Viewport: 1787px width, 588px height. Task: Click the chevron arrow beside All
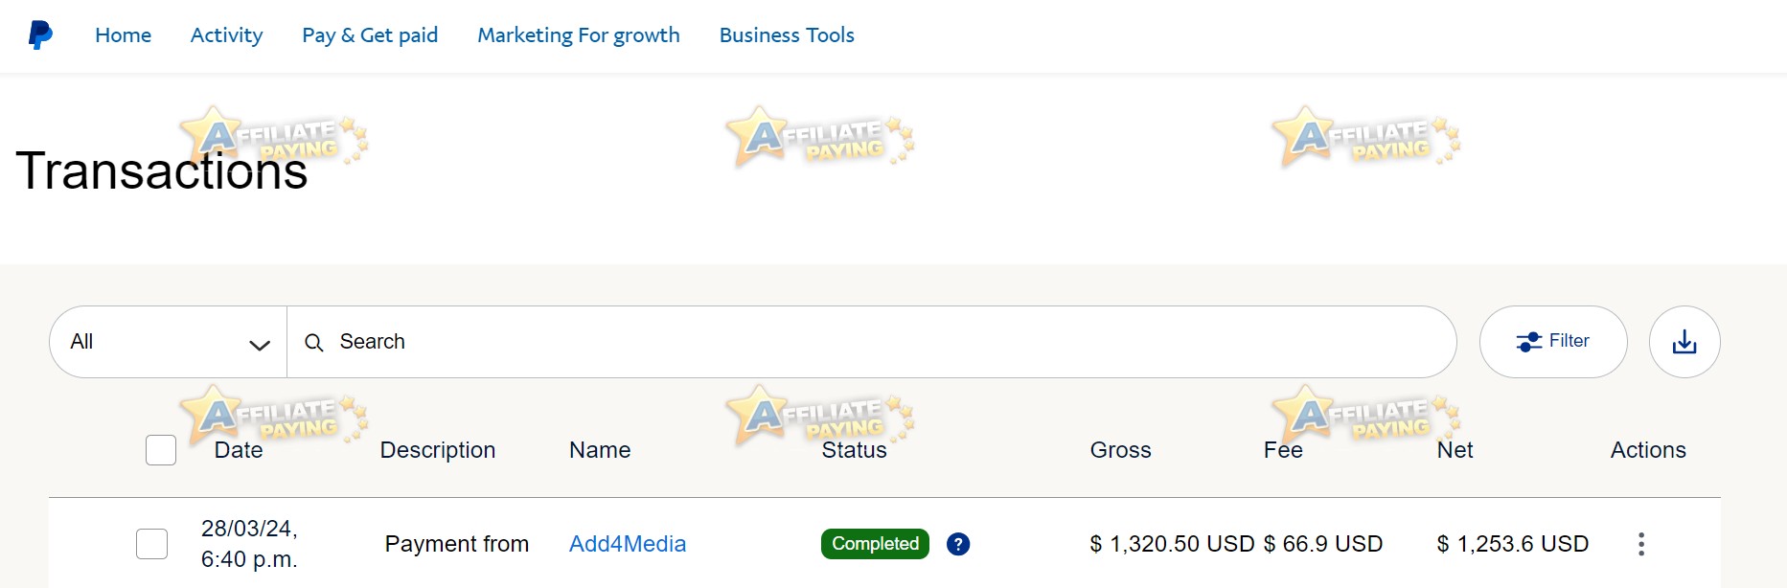259,345
